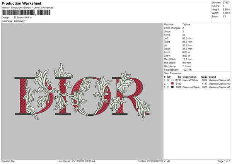232x164 pixels.
Task: Click the Total Bobbin value 122.77ft
Action: (187, 70)
